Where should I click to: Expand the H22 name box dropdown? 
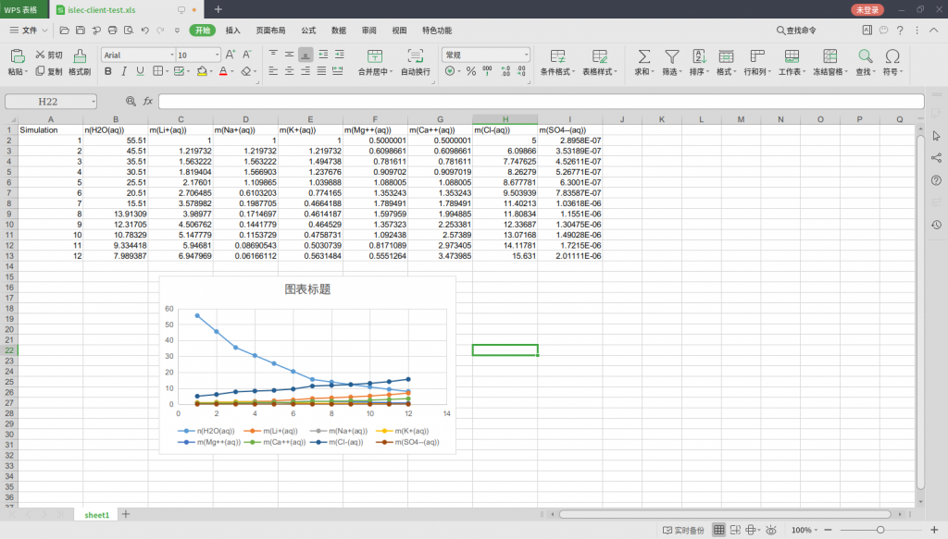click(x=94, y=102)
